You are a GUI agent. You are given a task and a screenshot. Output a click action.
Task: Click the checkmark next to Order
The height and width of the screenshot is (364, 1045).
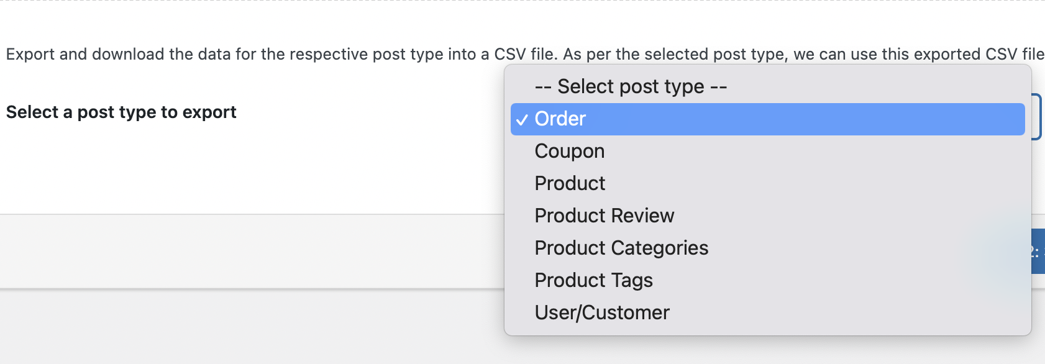(522, 119)
